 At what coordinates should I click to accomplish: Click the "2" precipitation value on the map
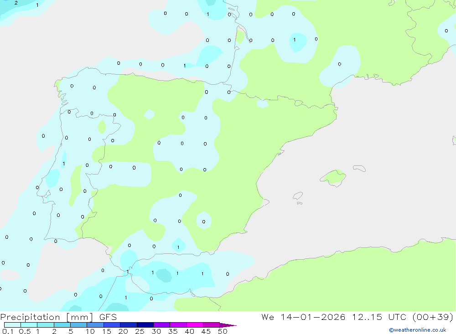click(x=16, y=3)
